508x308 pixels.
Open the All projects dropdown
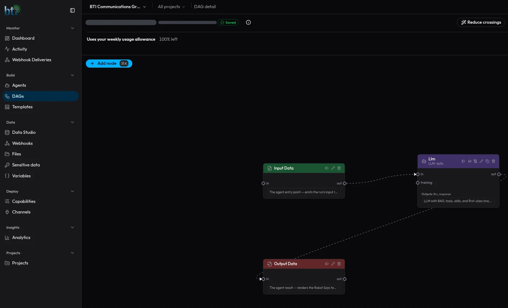pos(171,7)
